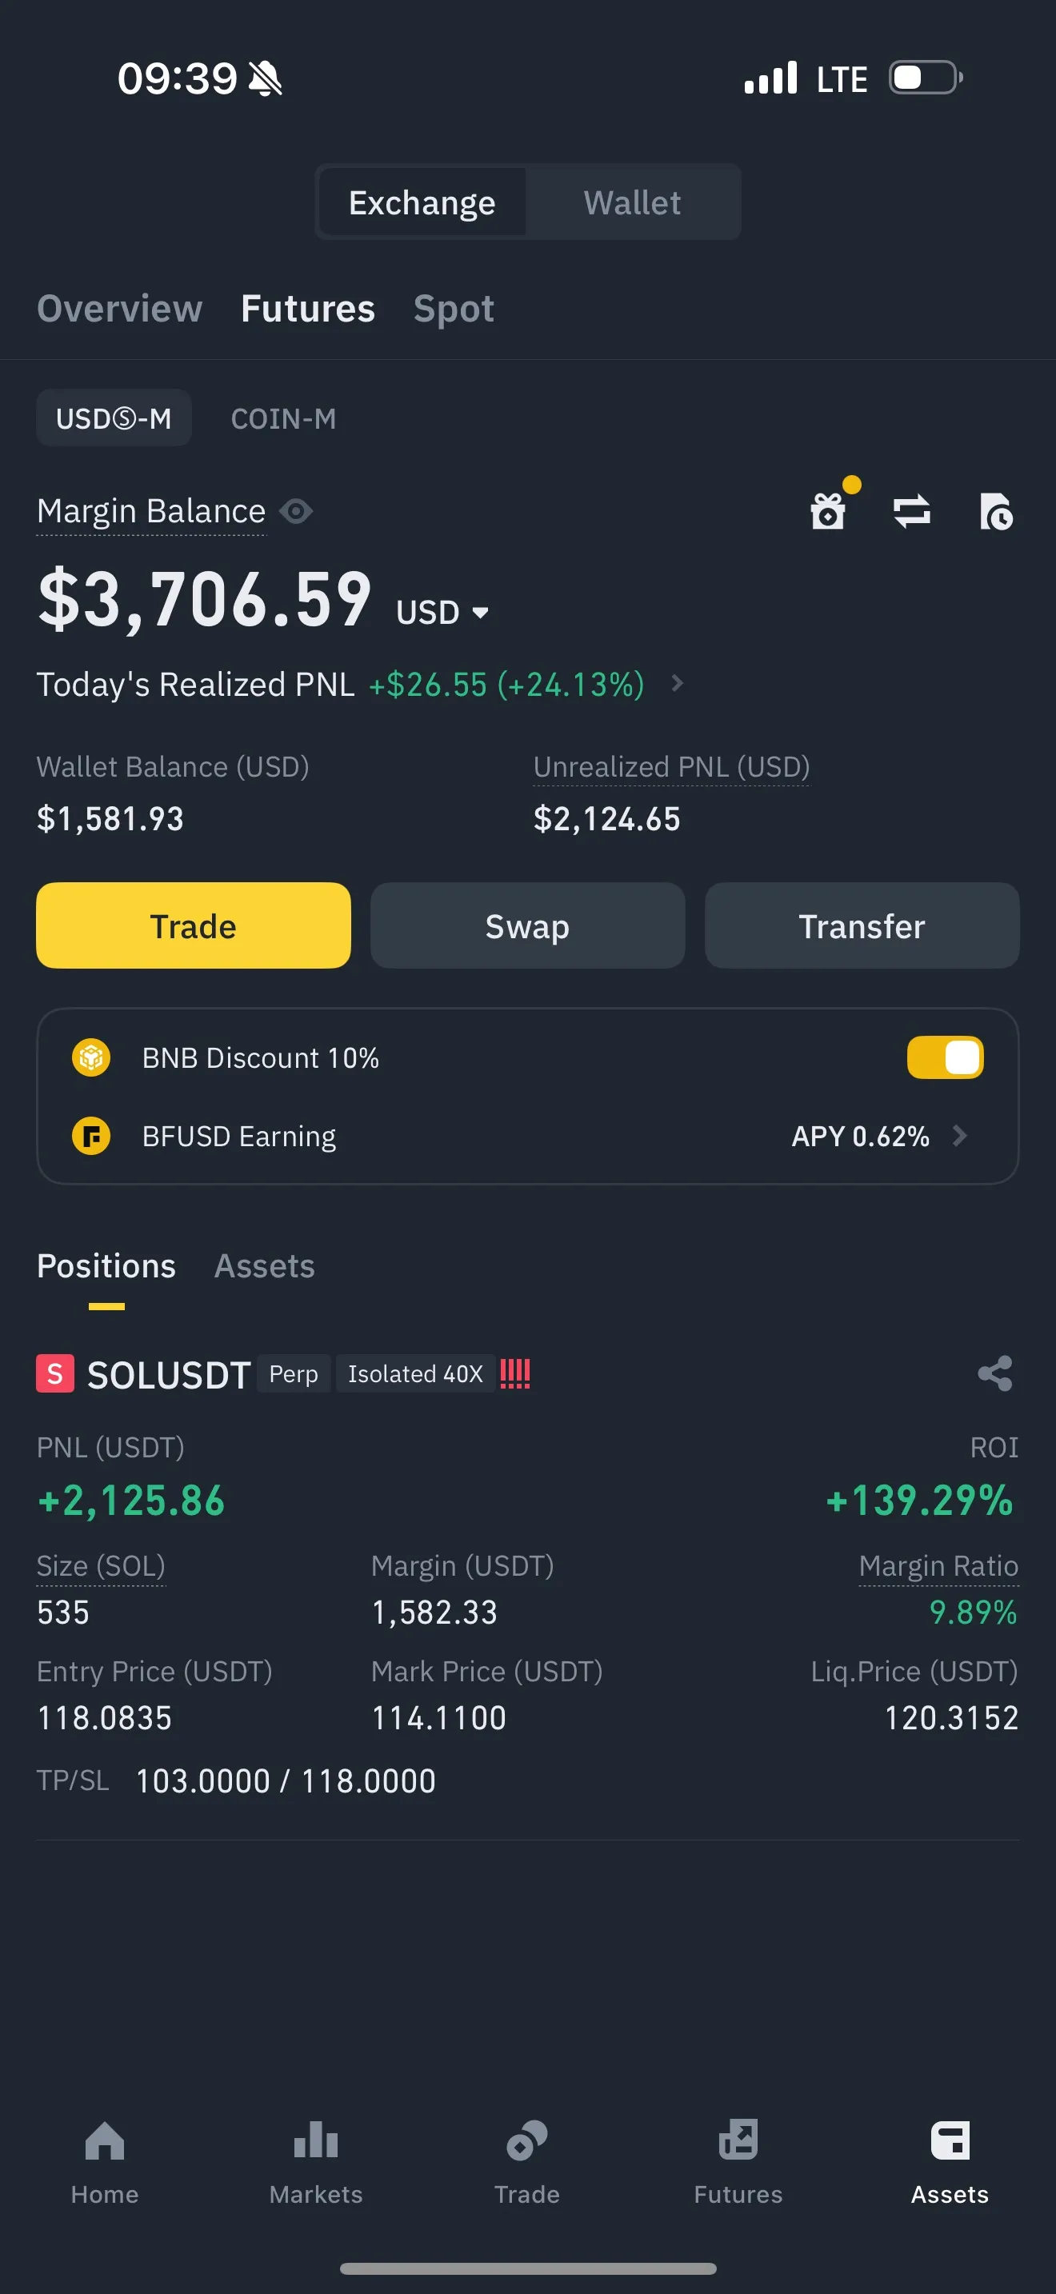The height and width of the screenshot is (2294, 1056).
Task: Switch to the Spot tab
Action: pos(454,309)
